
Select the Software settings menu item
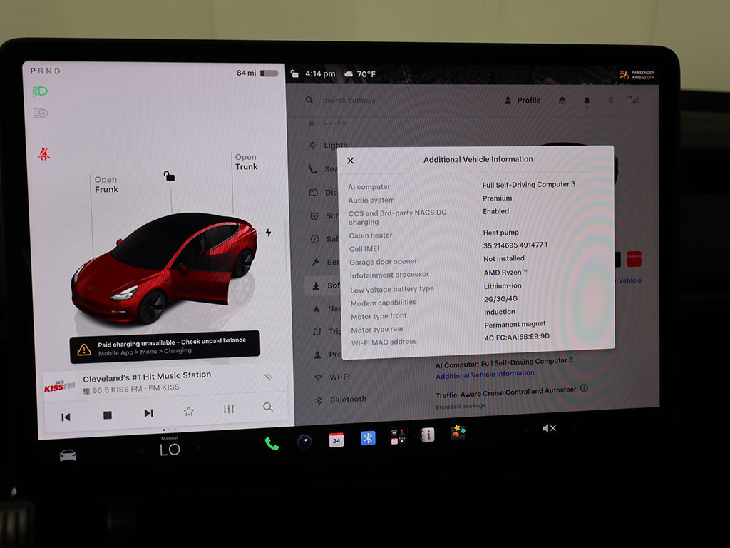[324, 285]
